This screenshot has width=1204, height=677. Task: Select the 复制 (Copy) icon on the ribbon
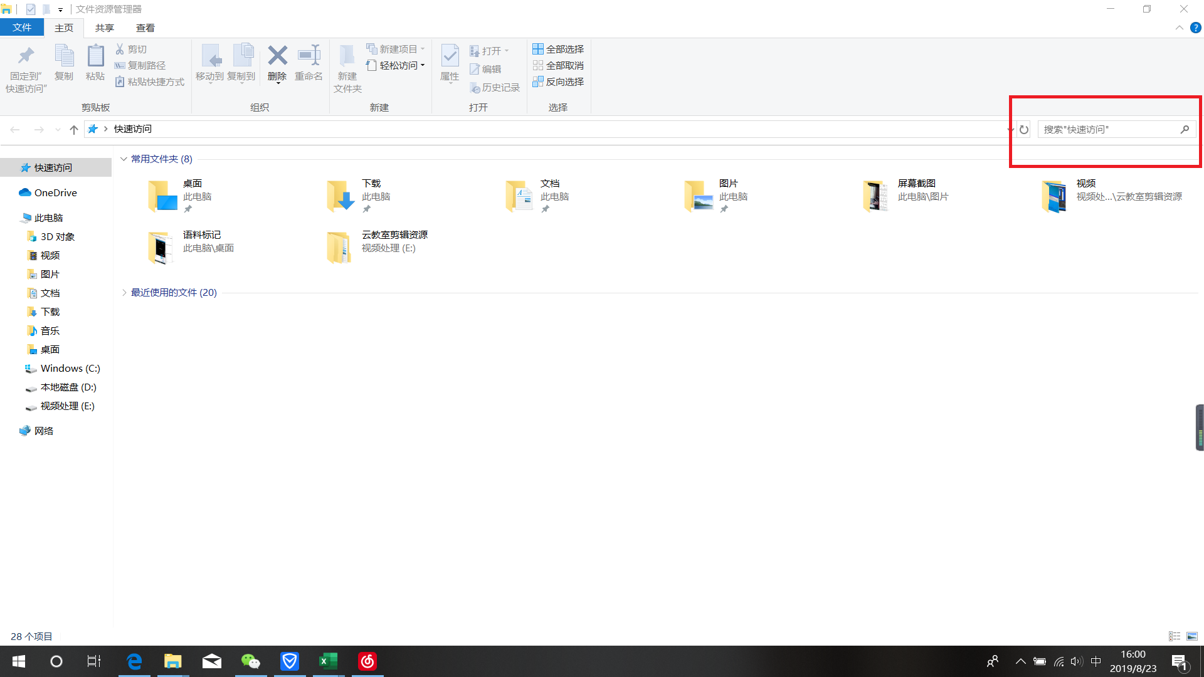click(64, 63)
